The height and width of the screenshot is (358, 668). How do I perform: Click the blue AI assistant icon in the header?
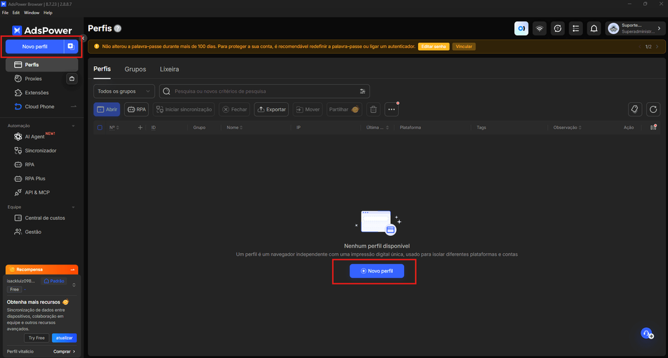tap(522, 29)
